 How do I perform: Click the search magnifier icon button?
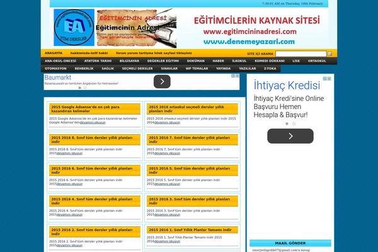click(x=329, y=54)
